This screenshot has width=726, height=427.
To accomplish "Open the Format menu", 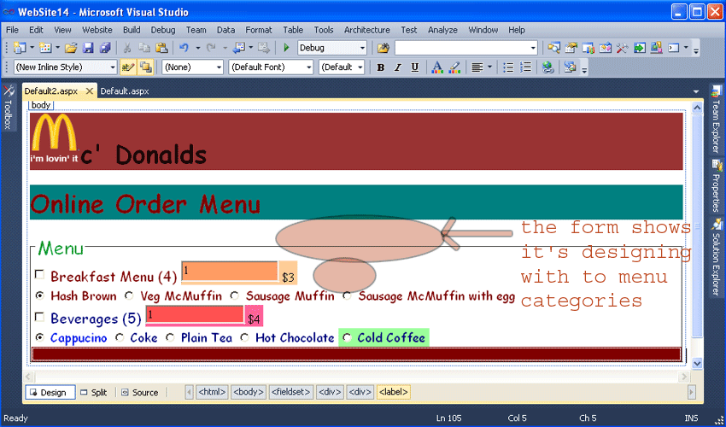I will click(x=258, y=30).
